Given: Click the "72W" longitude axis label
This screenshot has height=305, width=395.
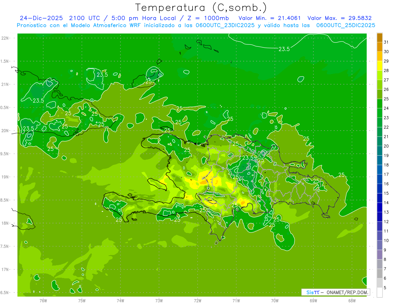Looking at the screenshot, I should 197,300.
